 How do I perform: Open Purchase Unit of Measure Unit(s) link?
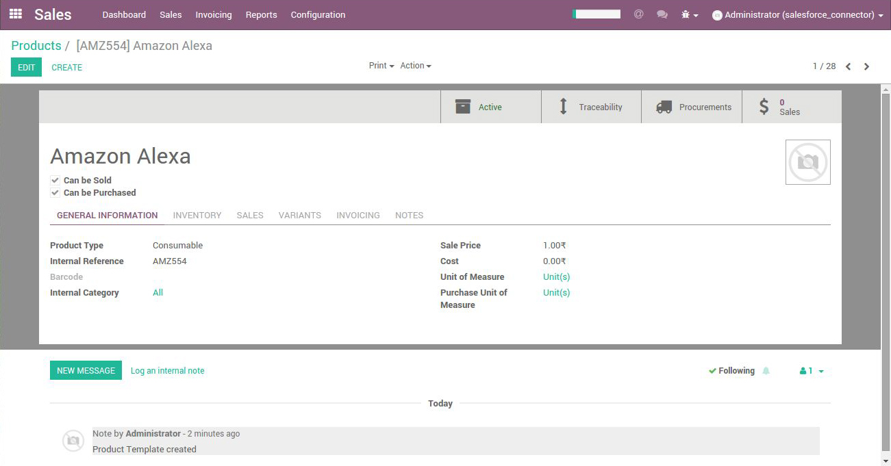[x=556, y=293]
